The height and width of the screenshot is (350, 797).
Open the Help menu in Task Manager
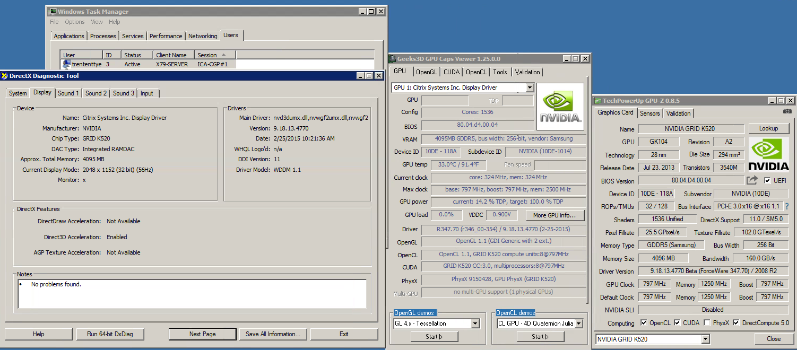(115, 22)
